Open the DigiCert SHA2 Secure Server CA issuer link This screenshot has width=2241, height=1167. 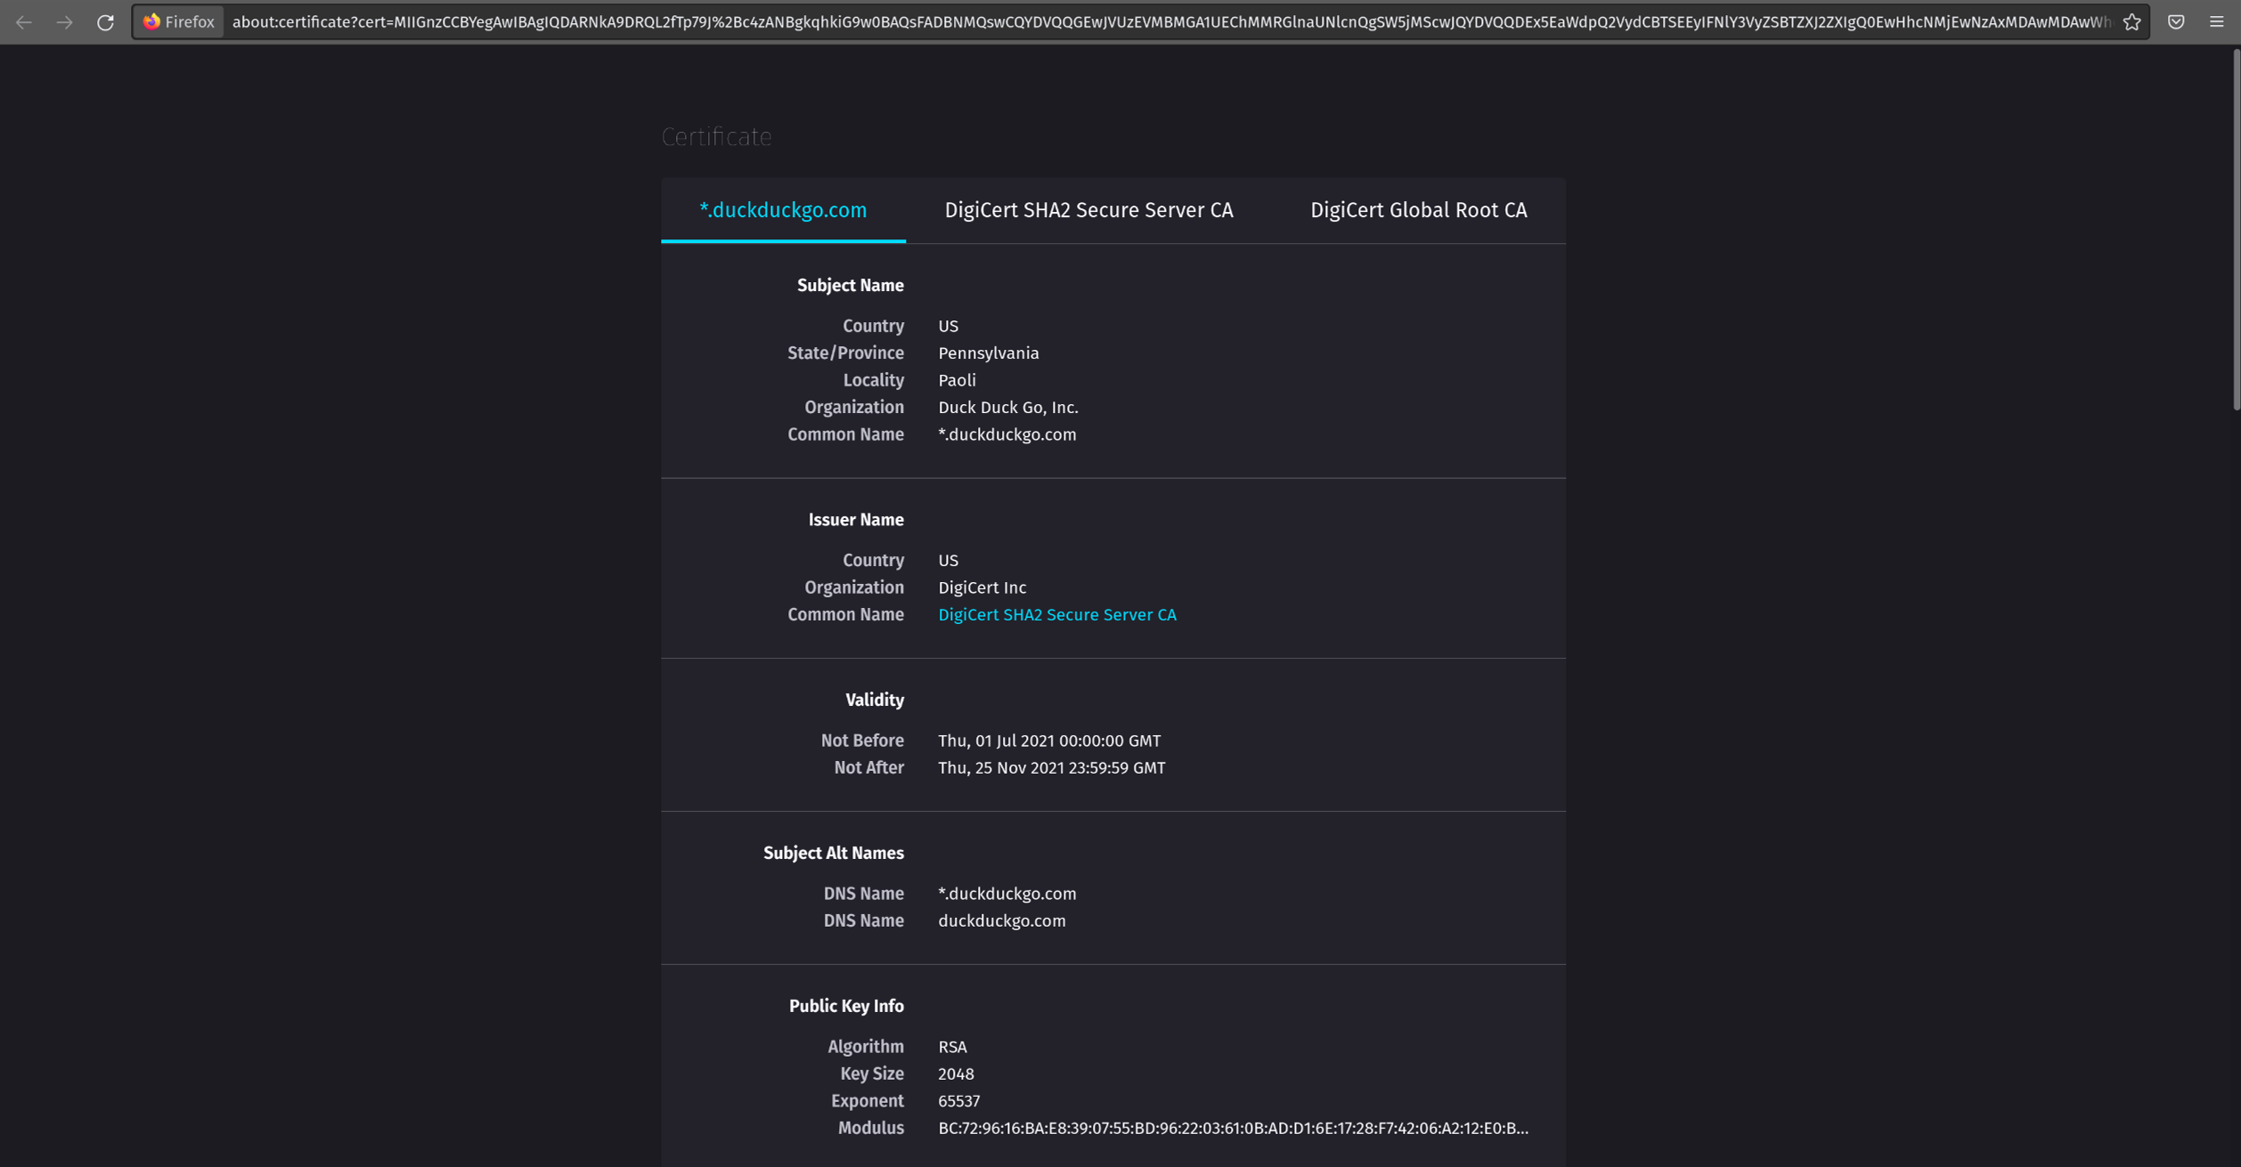tap(1056, 615)
